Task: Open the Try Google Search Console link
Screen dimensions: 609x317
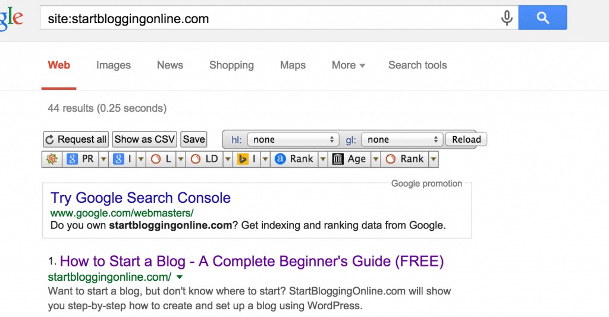Action: (140, 197)
